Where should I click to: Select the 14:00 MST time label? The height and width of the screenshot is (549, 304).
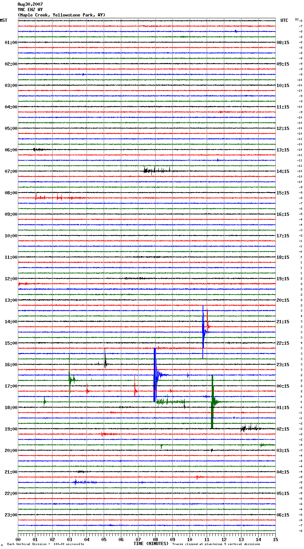pos(11,322)
